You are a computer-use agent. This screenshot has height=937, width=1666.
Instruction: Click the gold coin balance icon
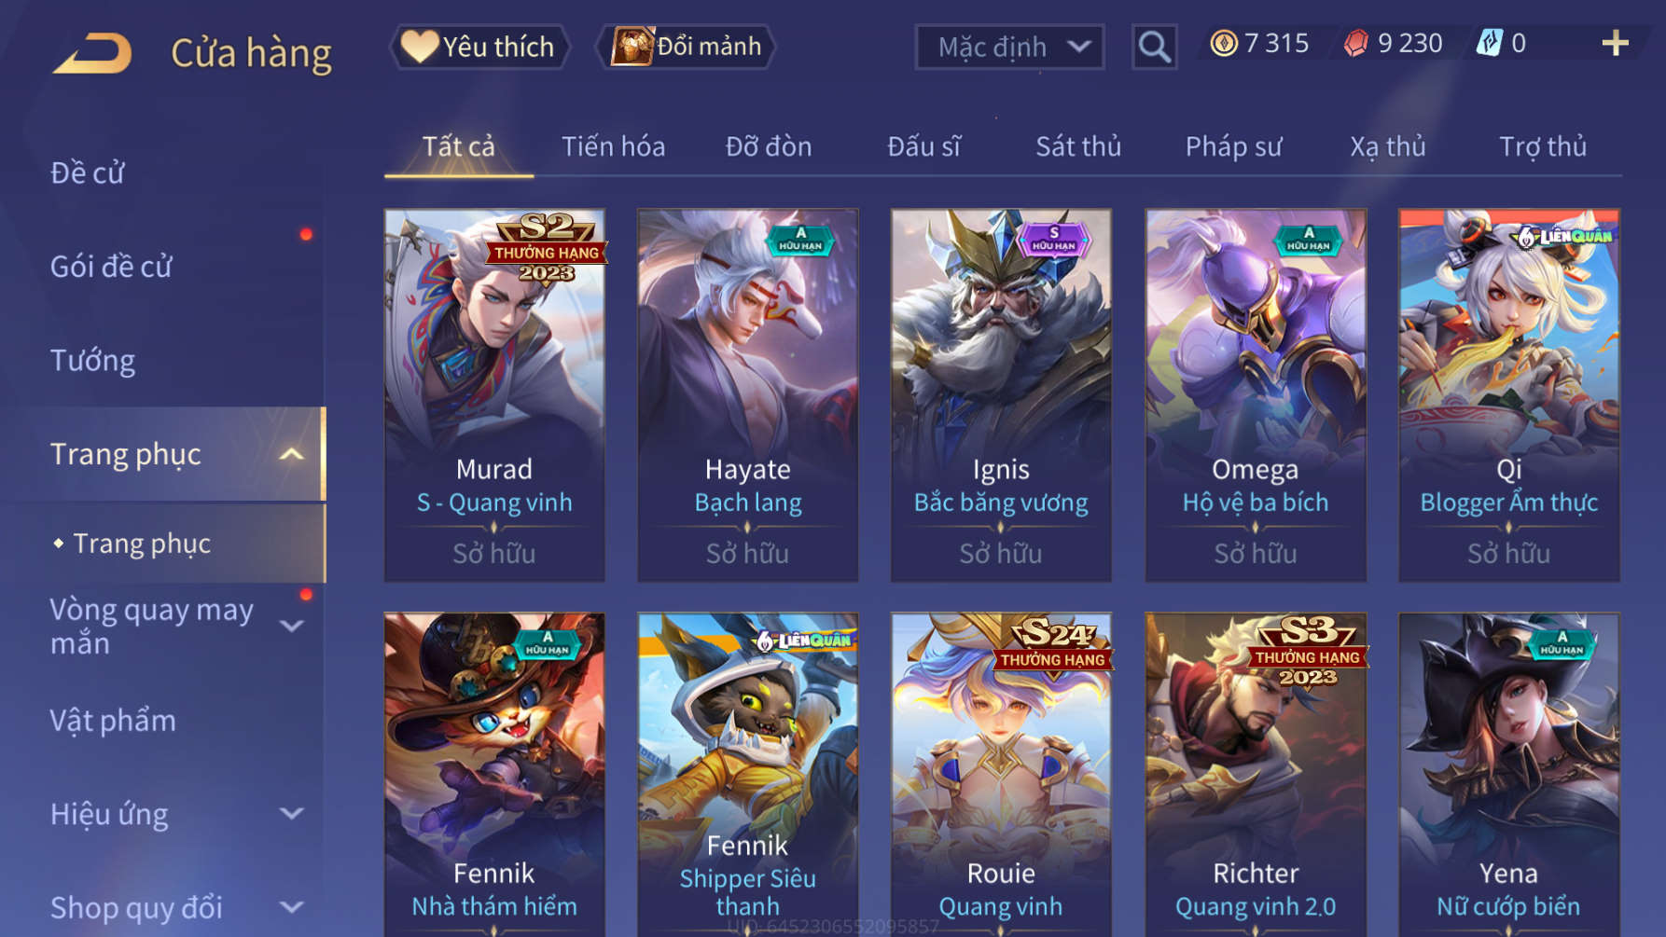tap(1223, 43)
